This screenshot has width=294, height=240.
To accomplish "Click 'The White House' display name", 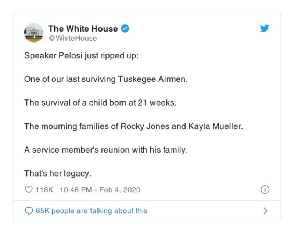I will pyautogui.click(x=84, y=28).
